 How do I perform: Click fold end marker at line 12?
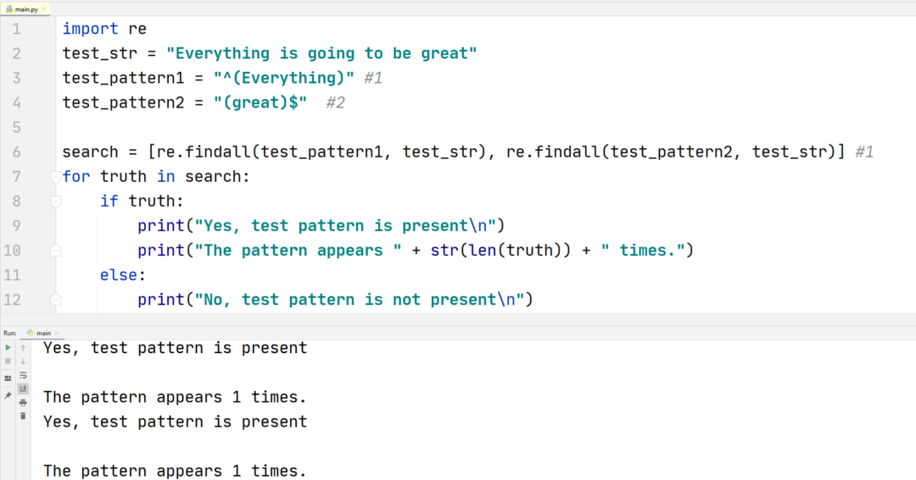(x=55, y=300)
